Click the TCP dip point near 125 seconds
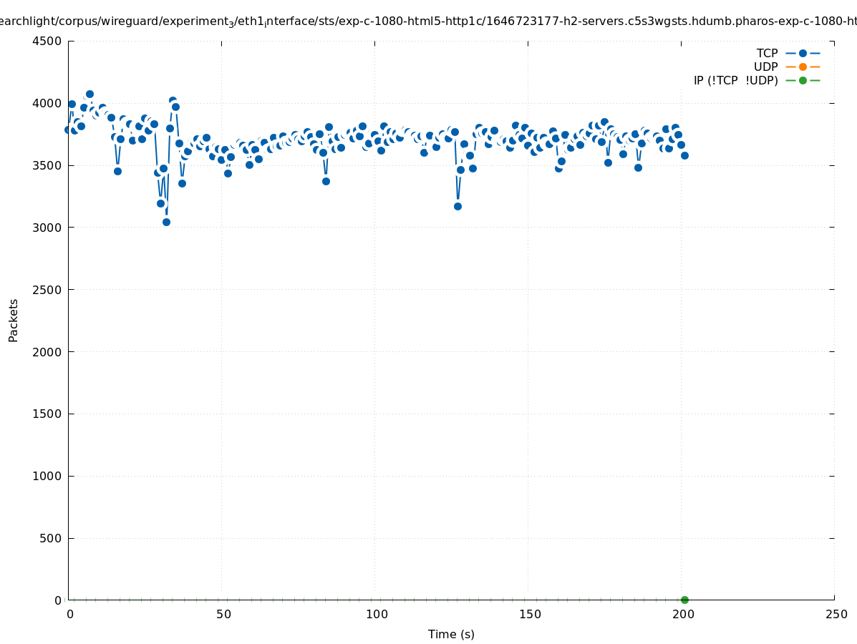The width and height of the screenshot is (857, 644). pos(457,206)
